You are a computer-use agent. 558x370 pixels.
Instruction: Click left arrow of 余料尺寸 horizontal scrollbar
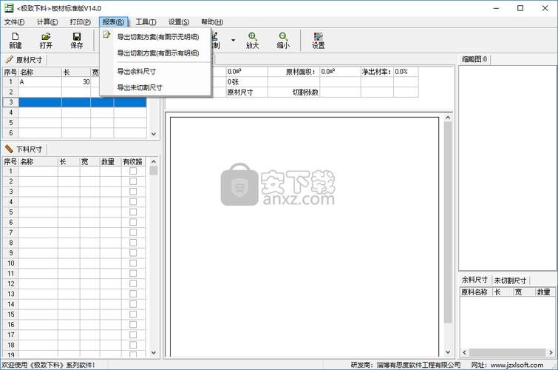[x=464, y=352]
